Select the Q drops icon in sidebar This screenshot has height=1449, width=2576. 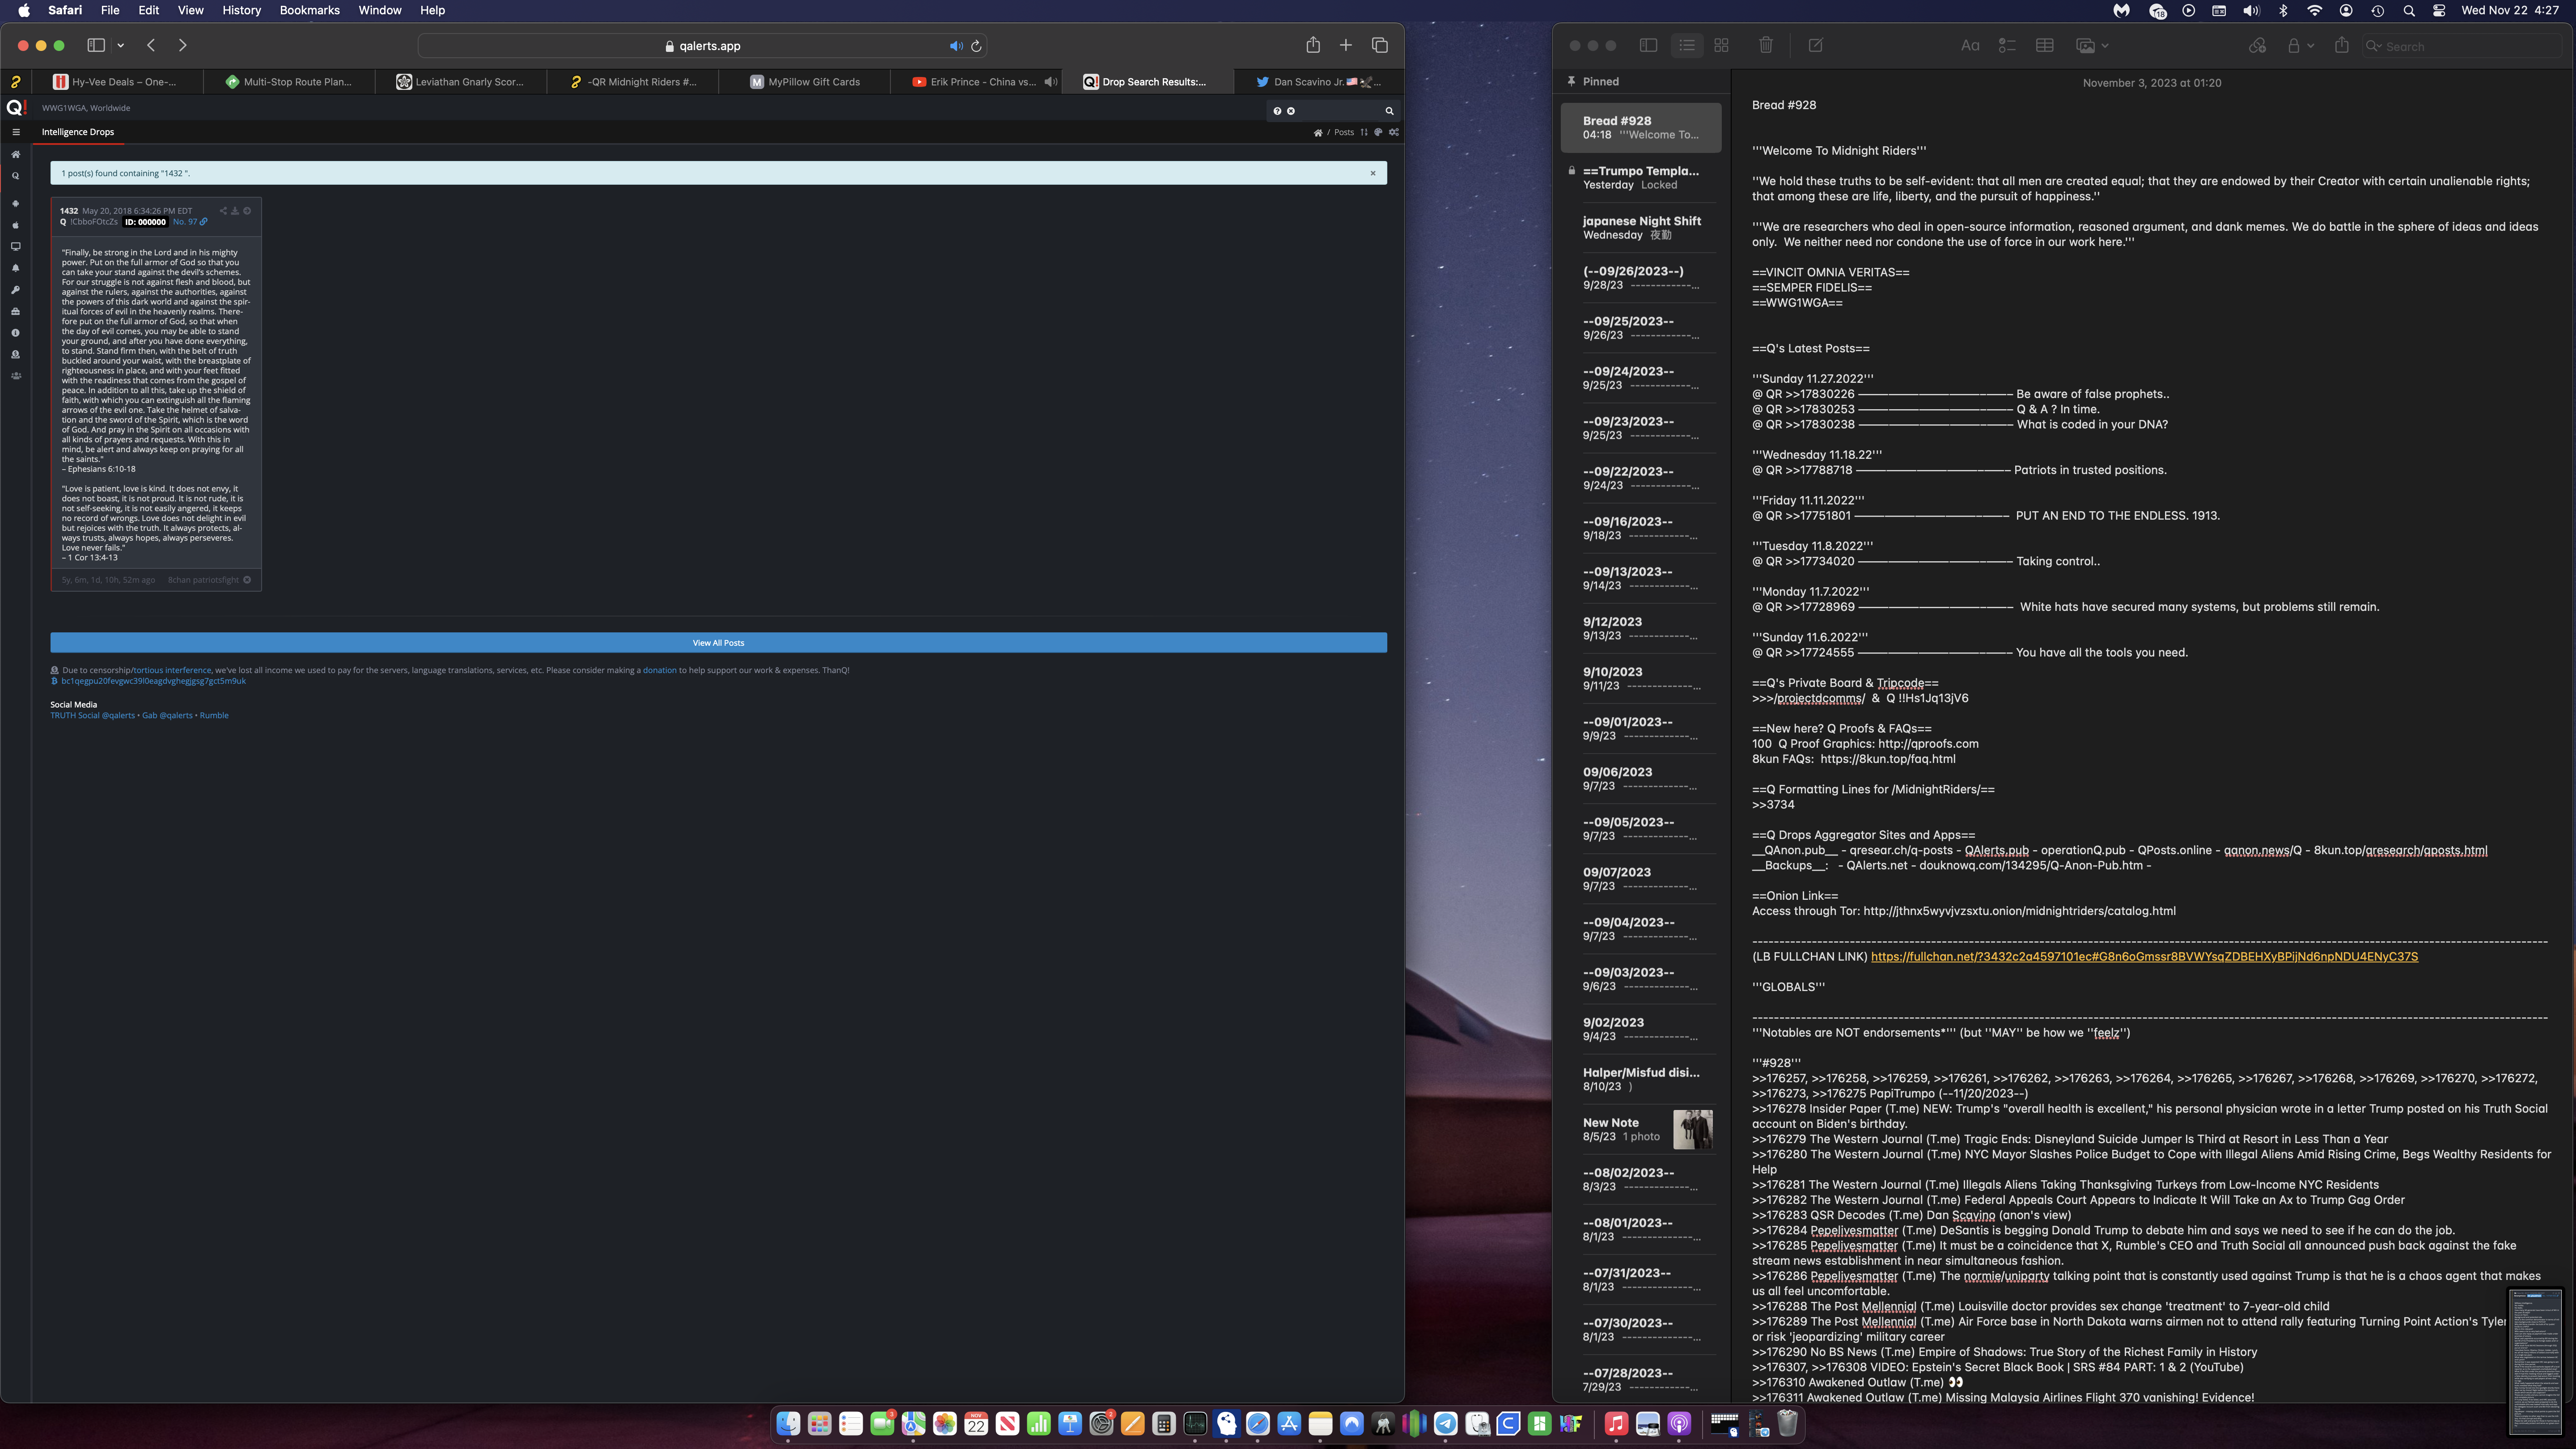pos(15,176)
